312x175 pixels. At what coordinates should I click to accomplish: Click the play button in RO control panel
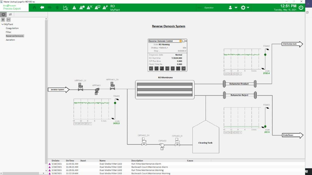151,68
